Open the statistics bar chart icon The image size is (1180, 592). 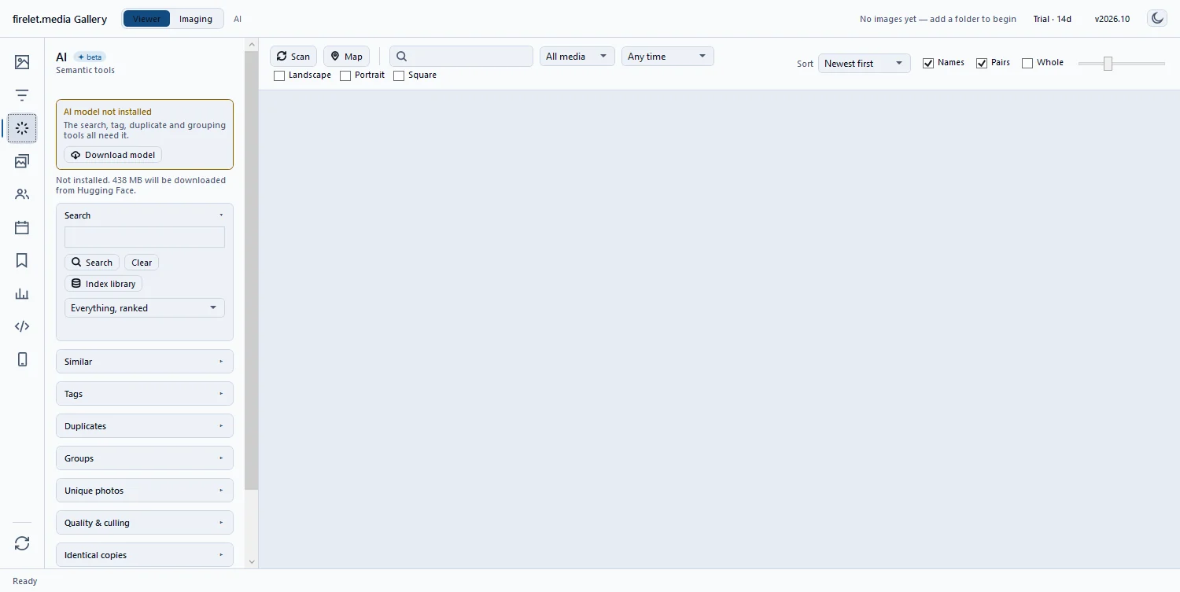coord(22,293)
